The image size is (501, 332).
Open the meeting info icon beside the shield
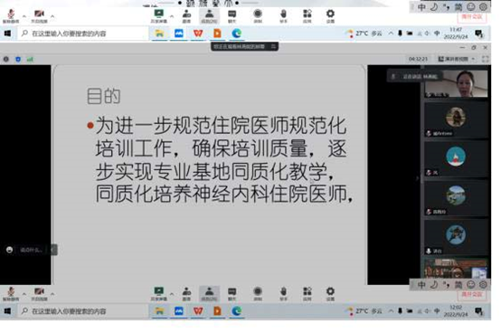click(6, 59)
